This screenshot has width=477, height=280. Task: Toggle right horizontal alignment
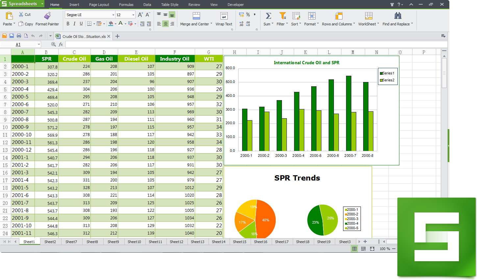click(172, 24)
